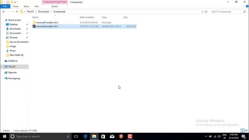Open the red Camtasia recorder taskbar icon

(130, 136)
